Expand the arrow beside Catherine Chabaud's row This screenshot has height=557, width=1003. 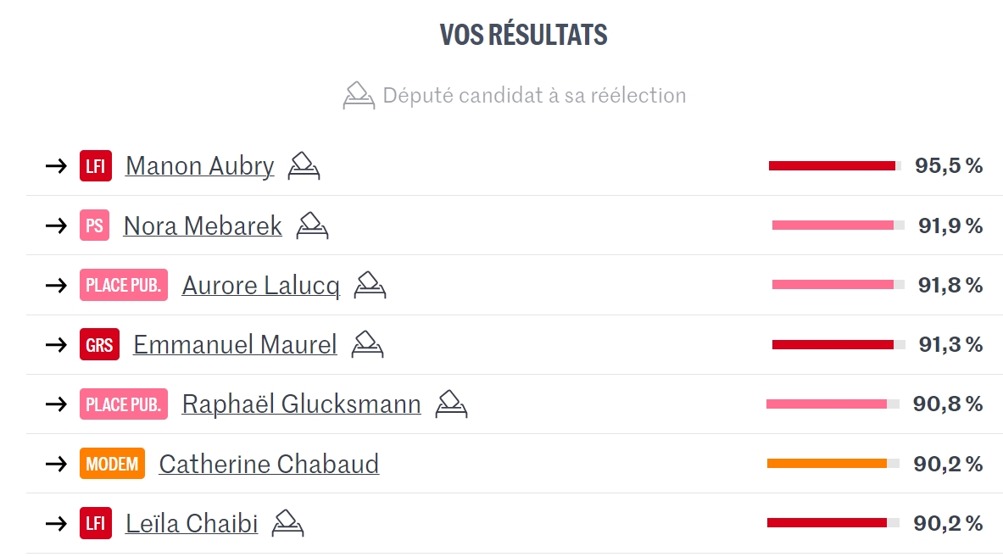click(x=56, y=464)
